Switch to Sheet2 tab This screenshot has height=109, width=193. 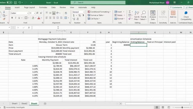[x=24, y=104]
